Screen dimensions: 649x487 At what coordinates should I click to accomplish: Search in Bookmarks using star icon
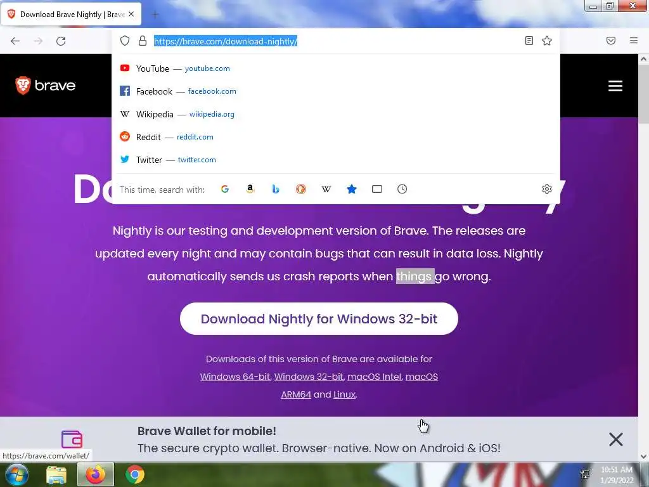pos(351,189)
